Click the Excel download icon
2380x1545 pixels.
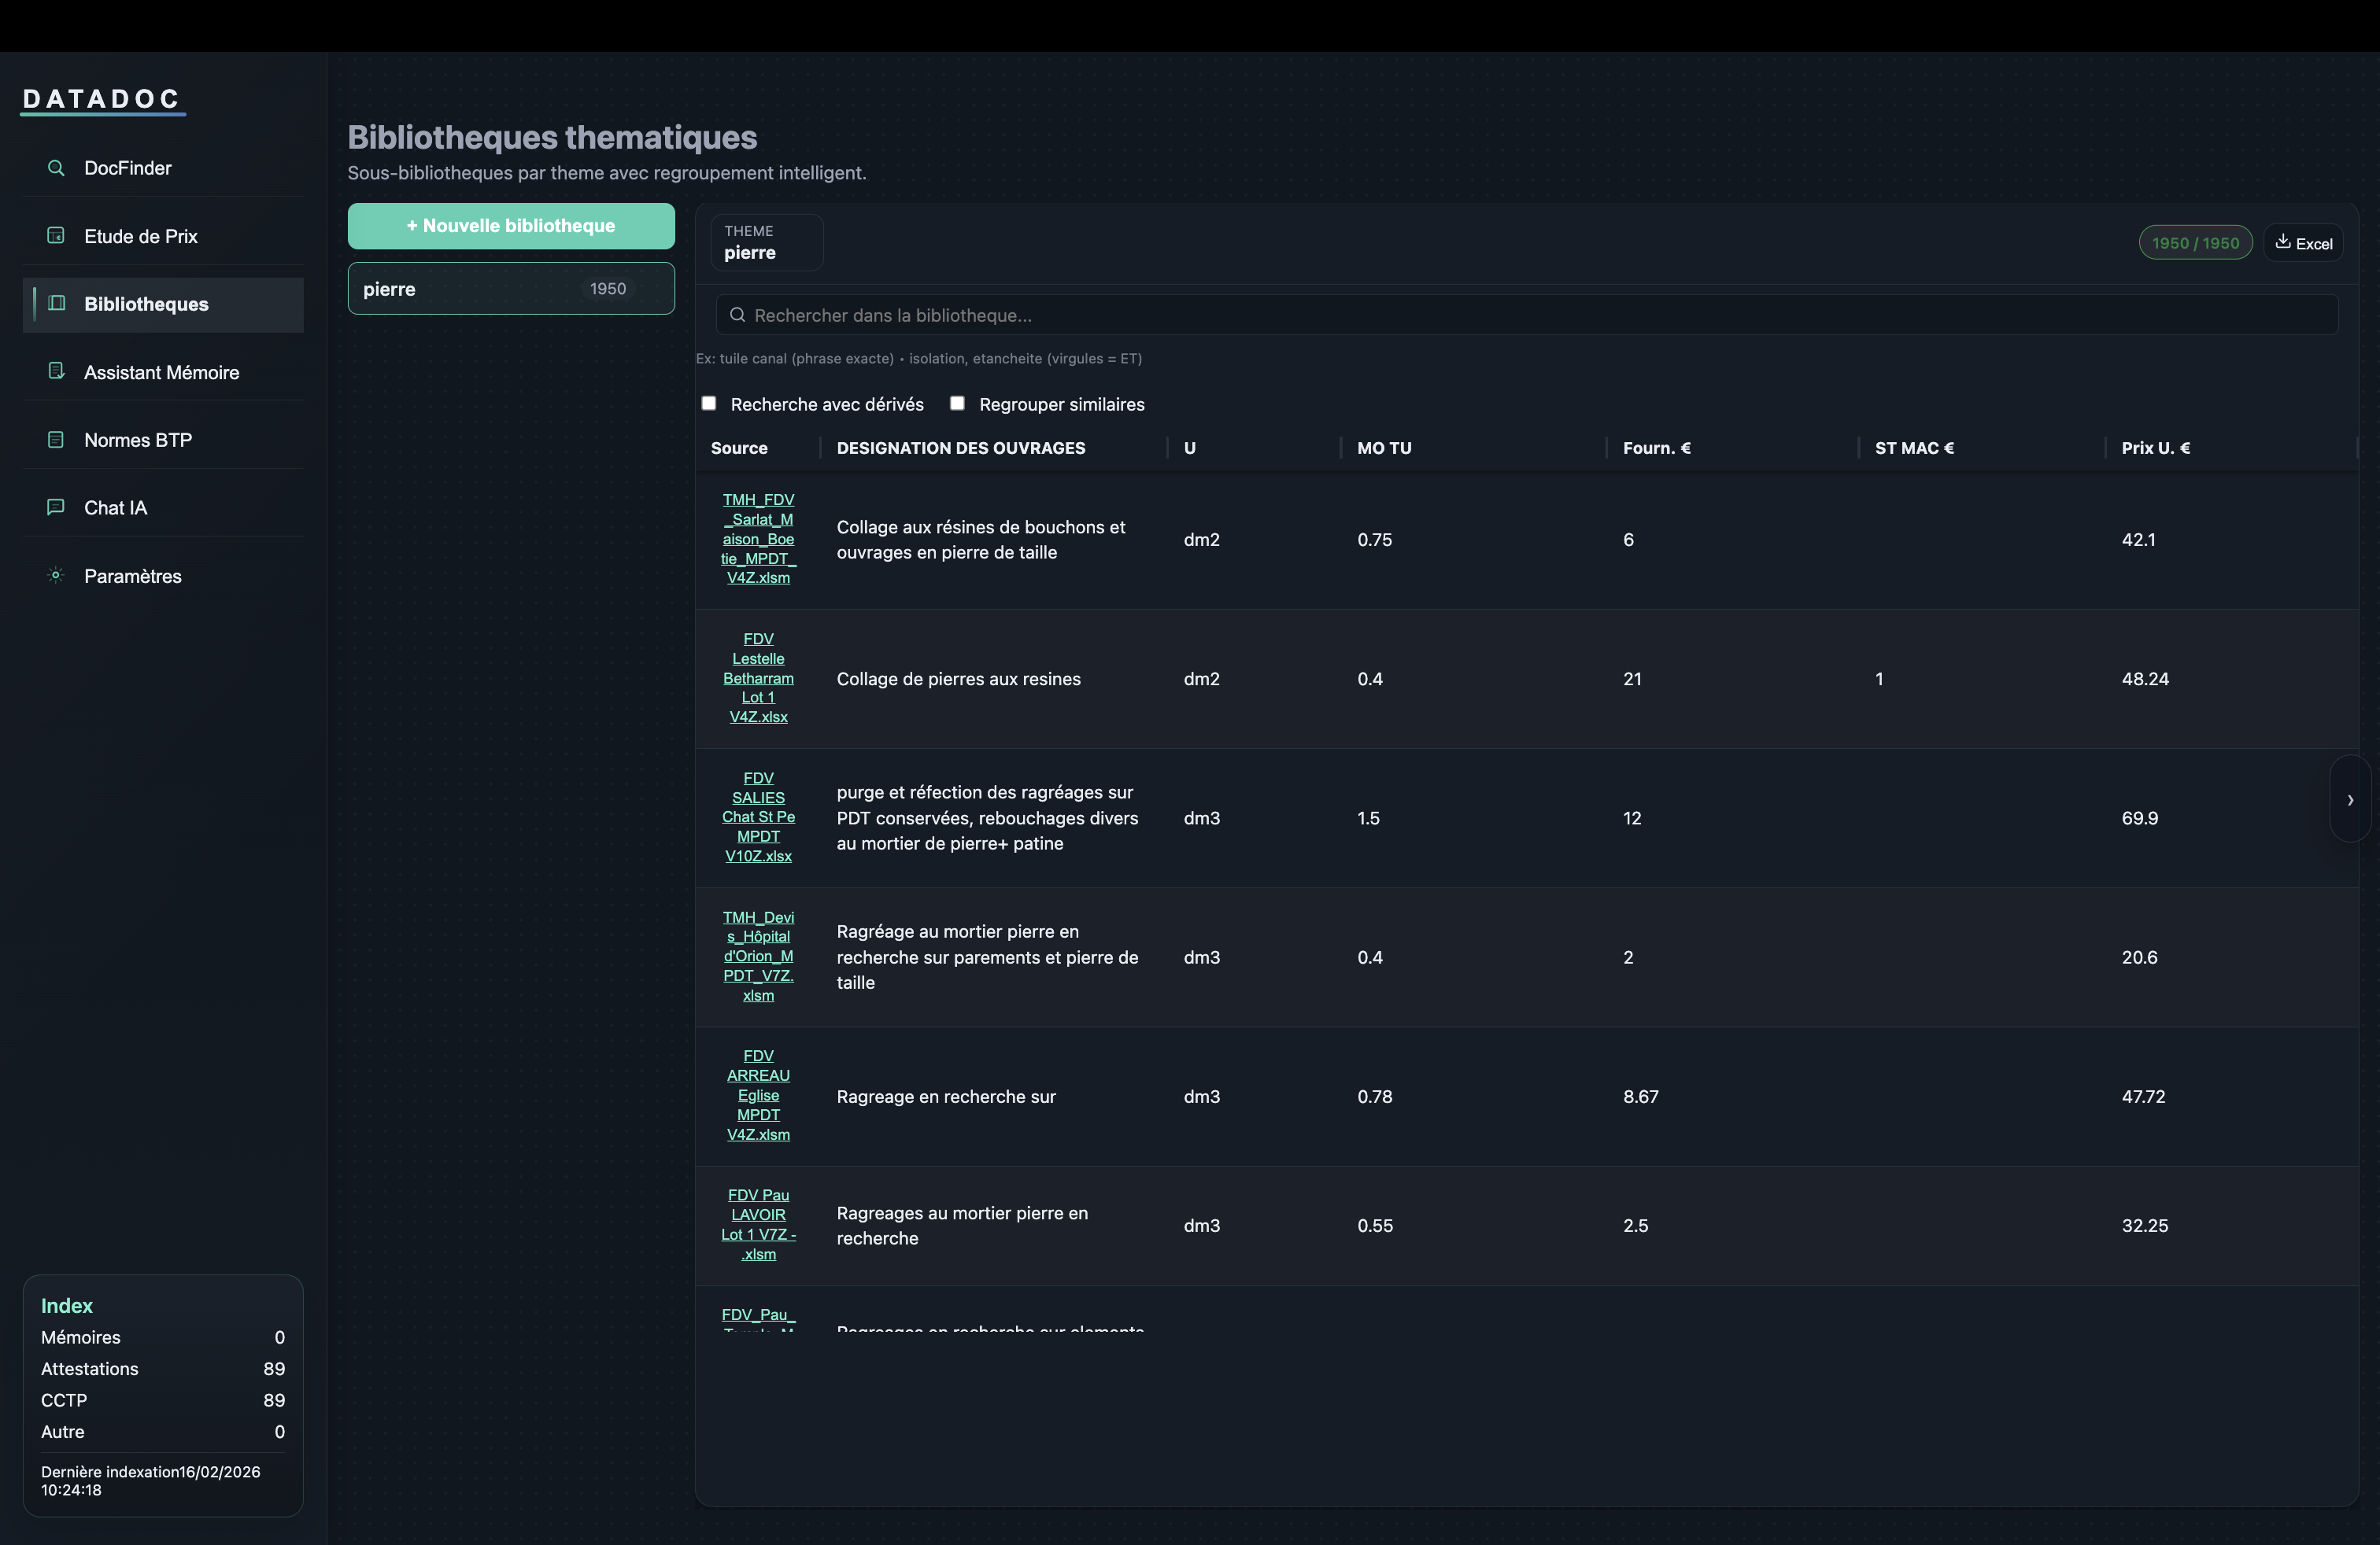pyautogui.click(x=2283, y=242)
